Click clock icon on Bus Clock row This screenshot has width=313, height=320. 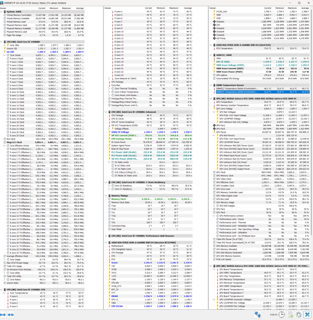tap(5, 139)
